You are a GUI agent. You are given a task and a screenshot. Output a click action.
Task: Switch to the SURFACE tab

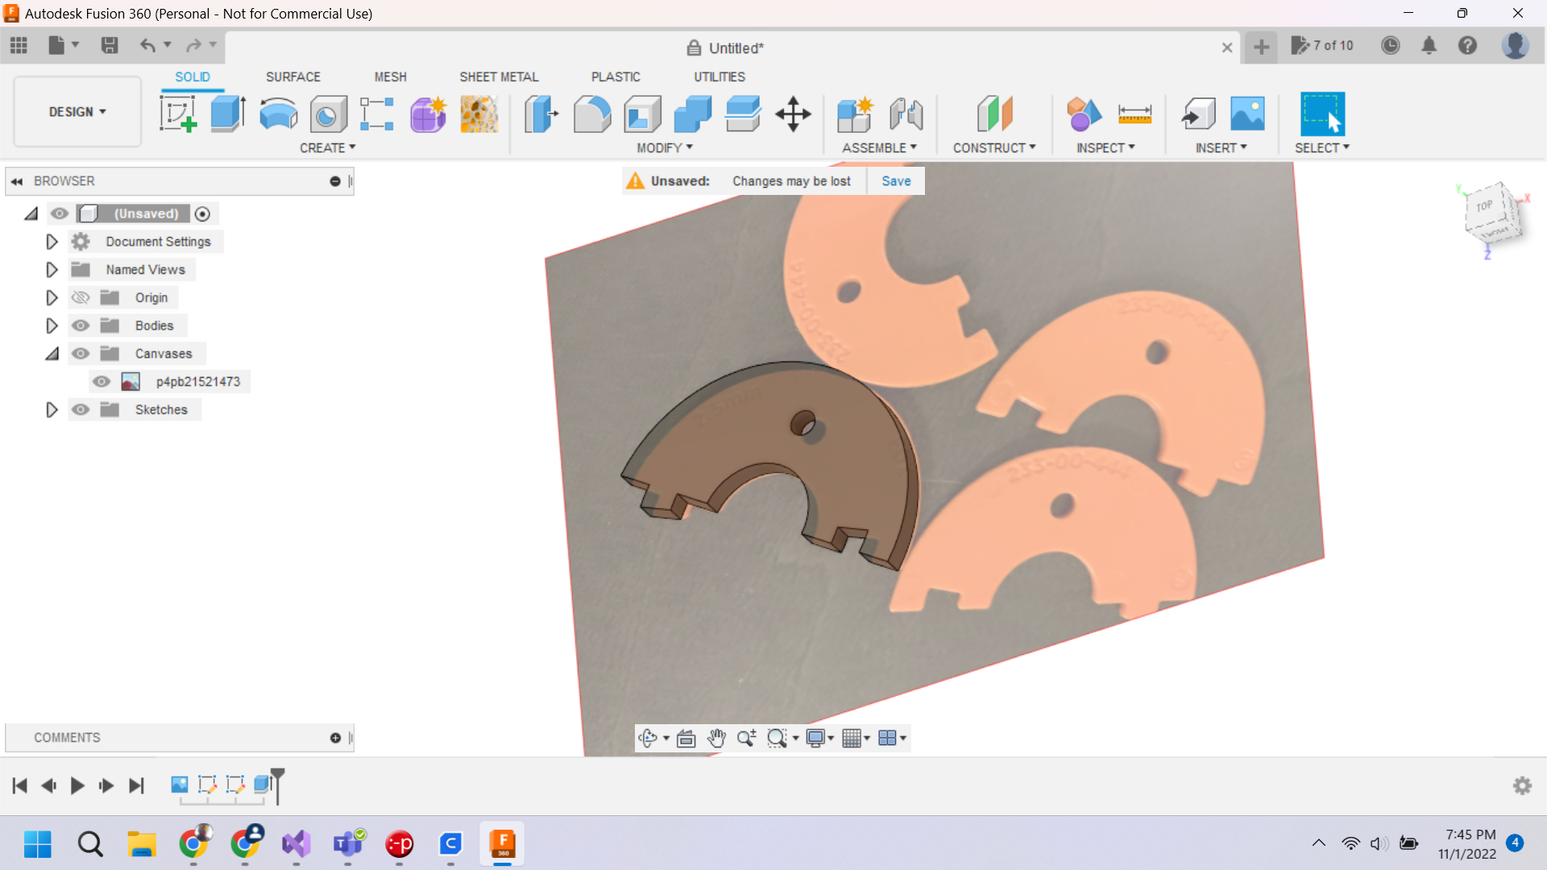coord(293,77)
